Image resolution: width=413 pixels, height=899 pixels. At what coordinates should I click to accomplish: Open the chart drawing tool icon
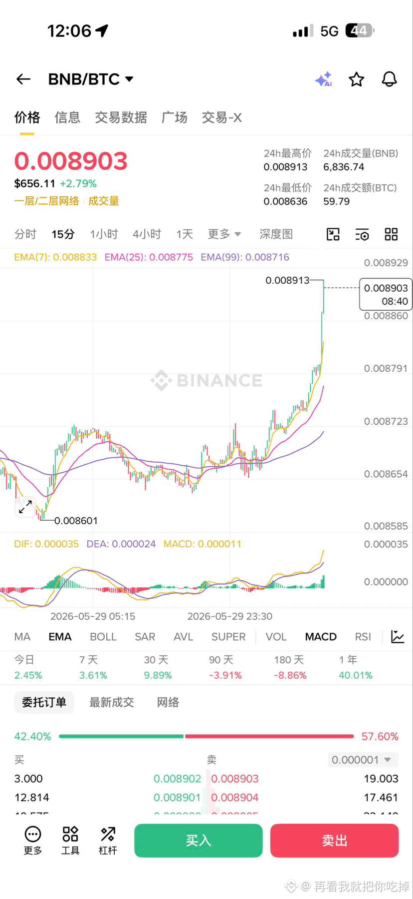coord(333,234)
